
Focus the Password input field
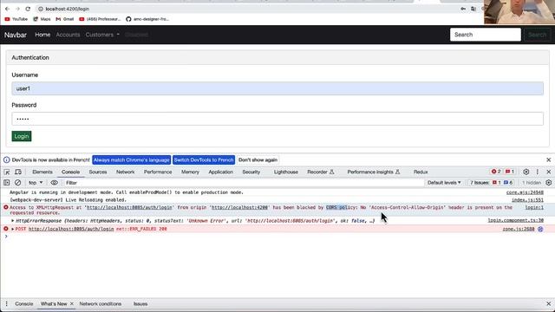[277, 119]
